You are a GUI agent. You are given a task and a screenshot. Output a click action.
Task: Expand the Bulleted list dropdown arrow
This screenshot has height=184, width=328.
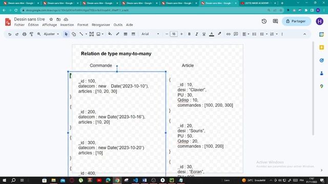point(266,34)
